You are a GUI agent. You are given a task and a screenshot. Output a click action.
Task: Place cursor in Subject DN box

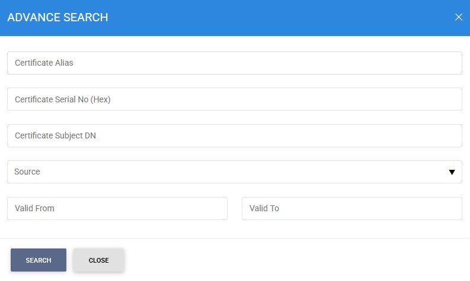pyautogui.click(x=234, y=135)
